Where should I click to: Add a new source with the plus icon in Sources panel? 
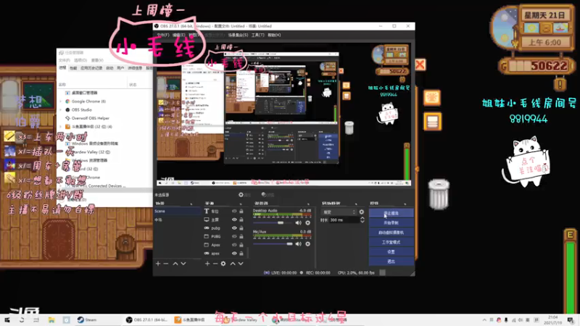click(x=207, y=264)
